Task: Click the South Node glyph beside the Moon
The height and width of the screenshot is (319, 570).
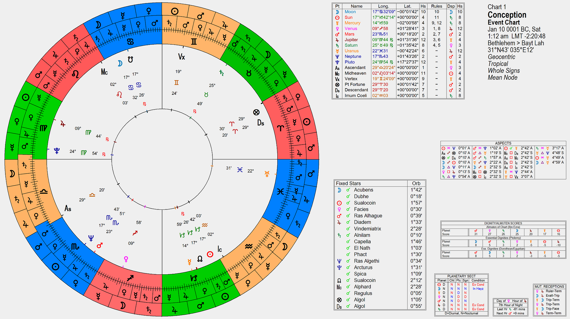Action: click(x=130, y=60)
